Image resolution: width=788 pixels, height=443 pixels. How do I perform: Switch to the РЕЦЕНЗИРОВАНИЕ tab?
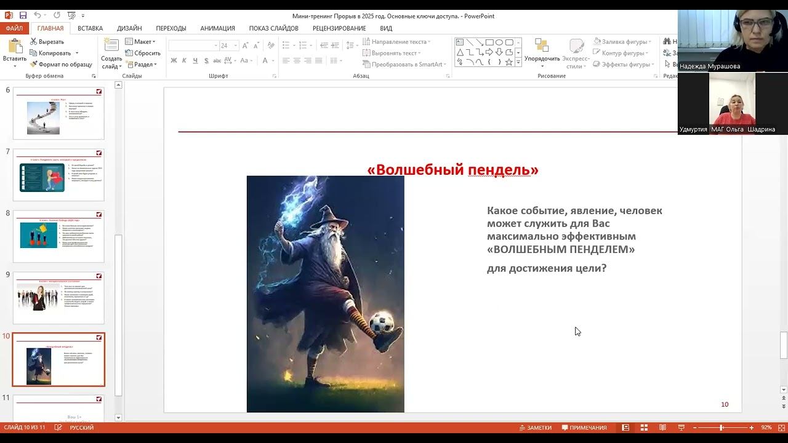[x=339, y=28]
